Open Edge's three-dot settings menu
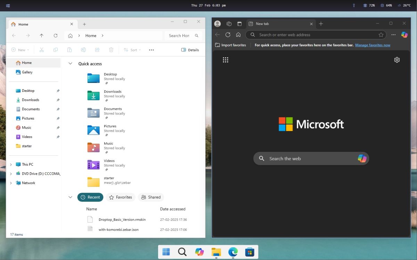This screenshot has height=260, width=417. (x=393, y=35)
